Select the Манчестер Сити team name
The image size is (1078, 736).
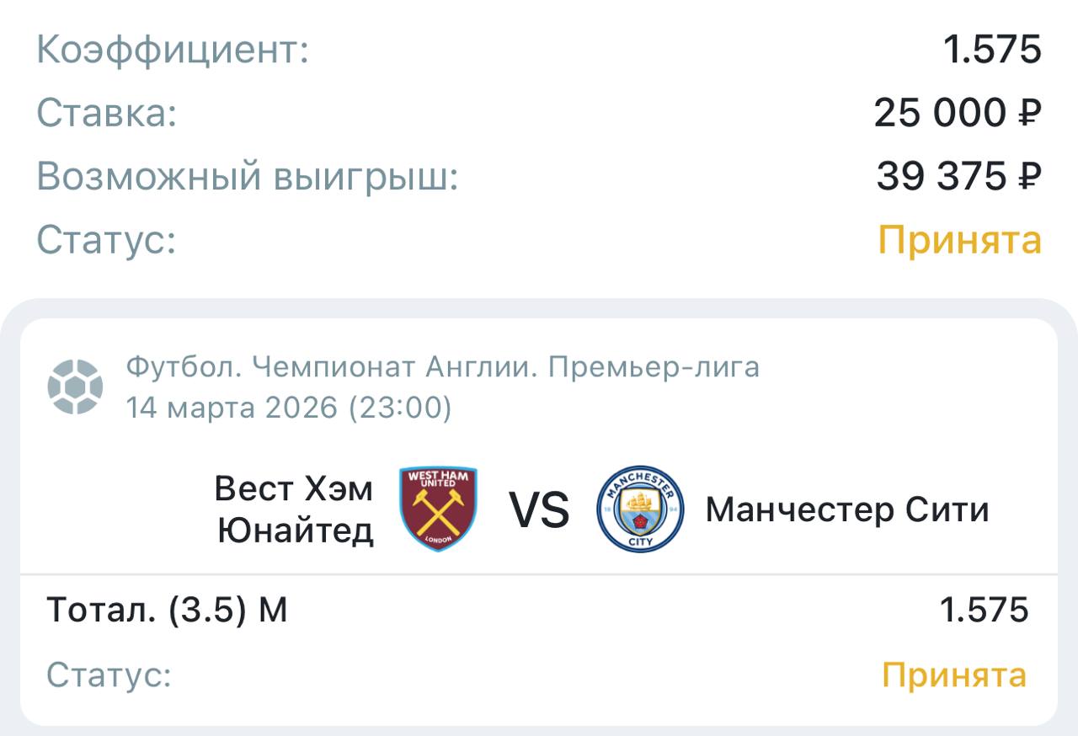pos(846,509)
